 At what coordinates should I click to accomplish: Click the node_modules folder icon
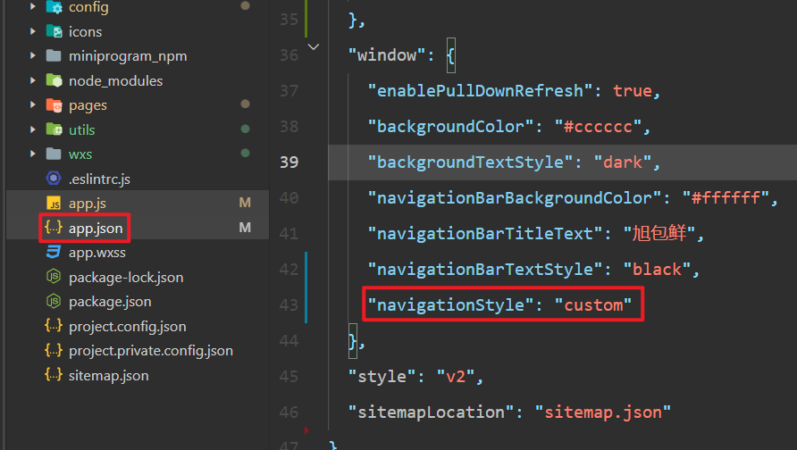54,80
